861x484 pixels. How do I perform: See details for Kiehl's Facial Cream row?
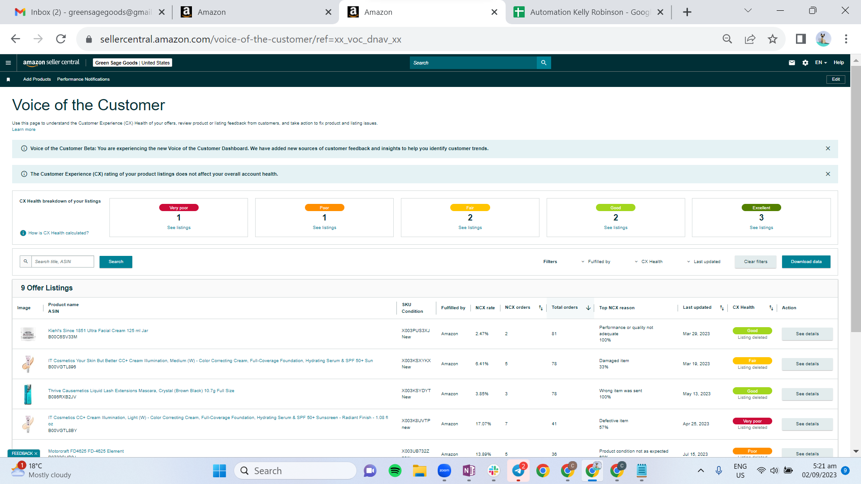click(x=807, y=334)
